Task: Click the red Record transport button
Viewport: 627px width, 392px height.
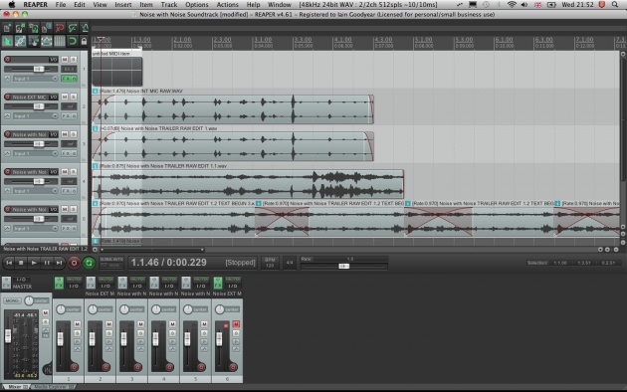Action: (74, 263)
